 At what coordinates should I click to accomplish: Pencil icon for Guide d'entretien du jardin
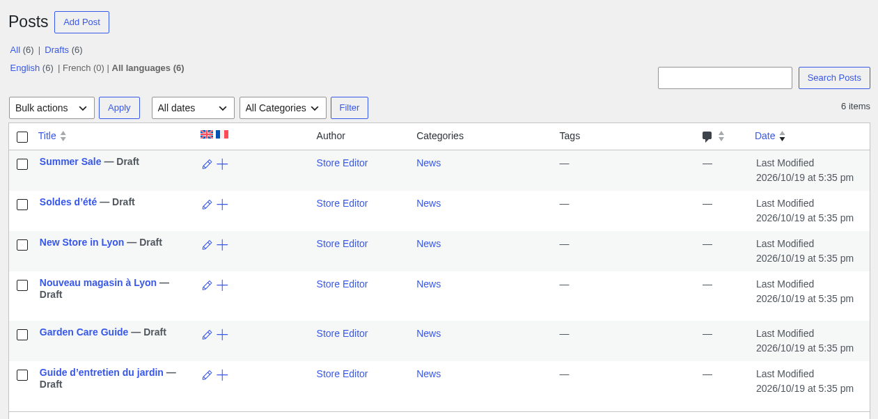click(x=207, y=375)
